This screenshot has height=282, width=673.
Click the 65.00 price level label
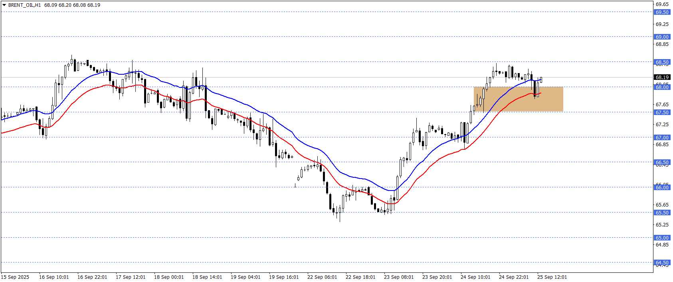click(x=662, y=238)
